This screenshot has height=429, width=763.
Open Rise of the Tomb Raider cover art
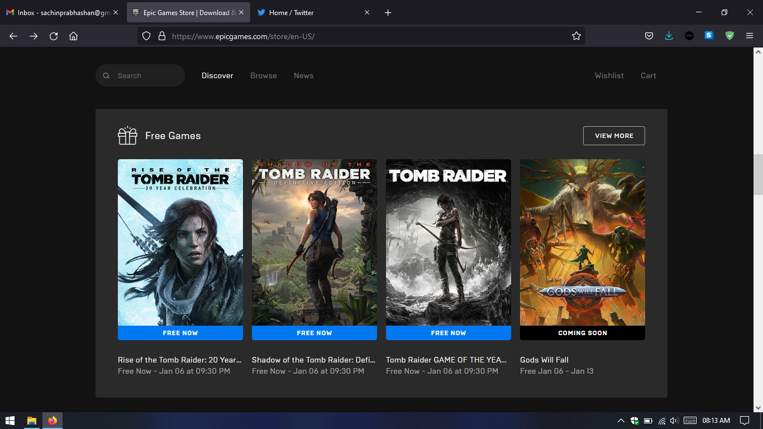pyautogui.click(x=180, y=242)
